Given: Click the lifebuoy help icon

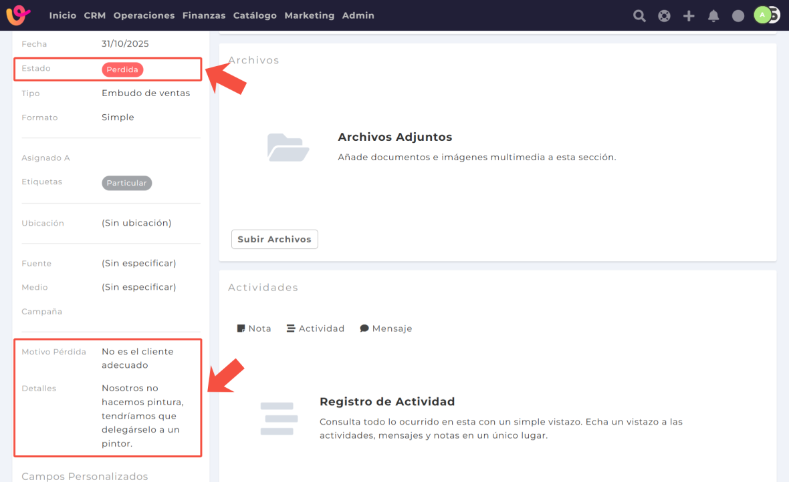Looking at the screenshot, I should (664, 15).
